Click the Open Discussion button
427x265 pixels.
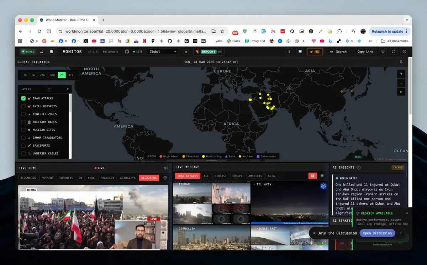[x=377, y=233]
